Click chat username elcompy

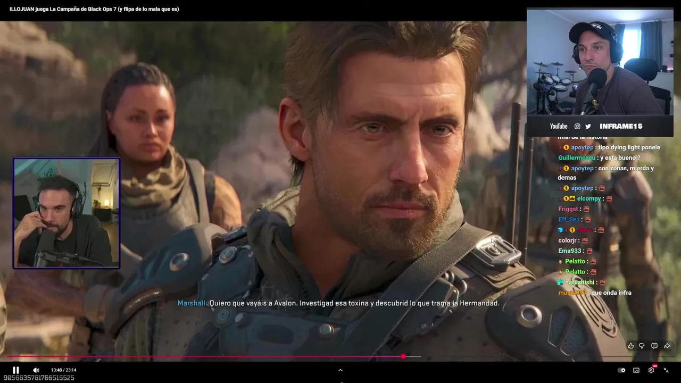tap(589, 198)
